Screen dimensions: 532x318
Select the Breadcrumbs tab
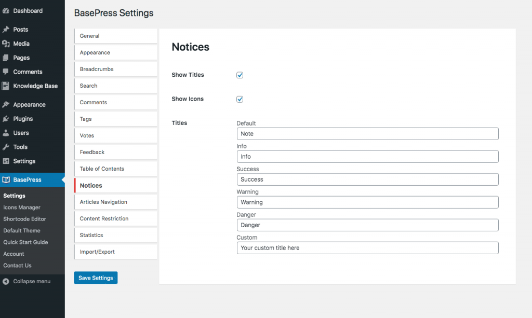pos(116,69)
